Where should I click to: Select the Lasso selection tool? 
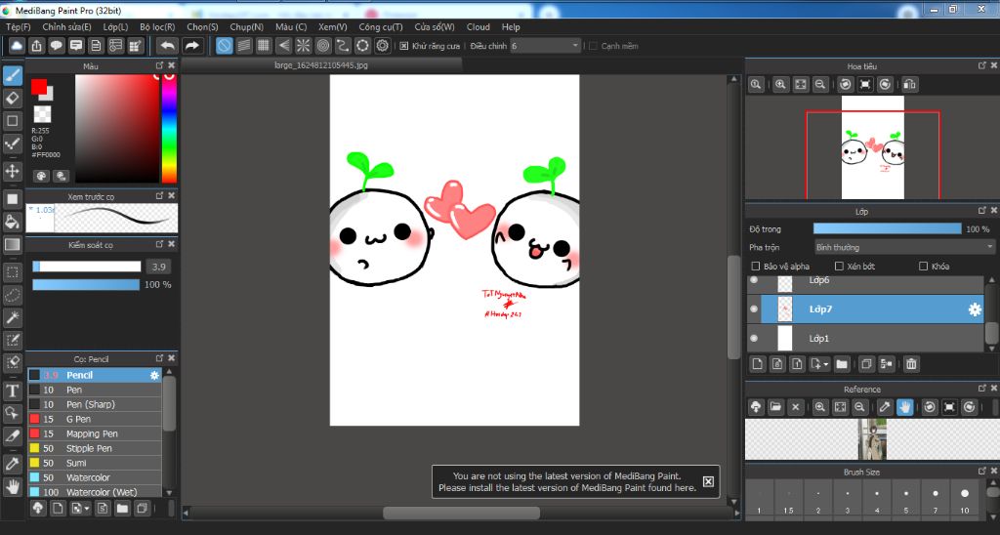pos(12,295)
